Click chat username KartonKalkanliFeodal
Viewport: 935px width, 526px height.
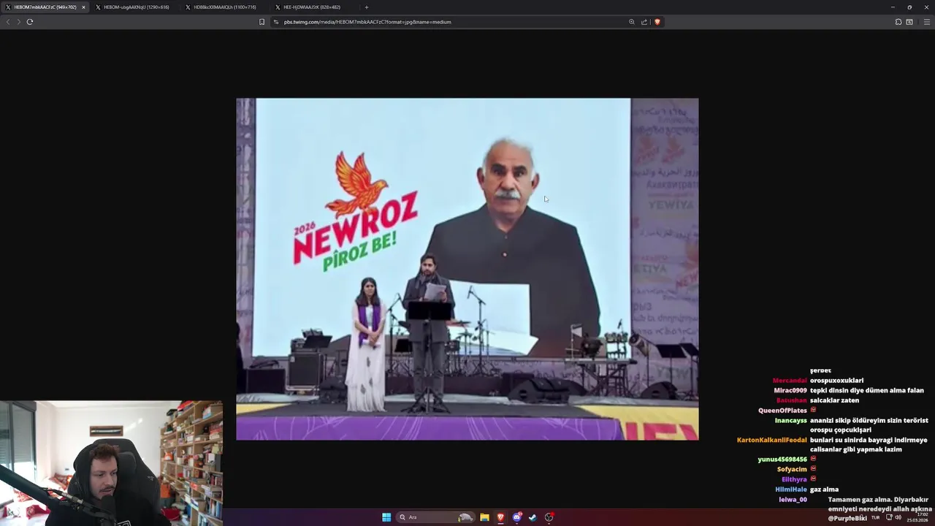[772, 441]
